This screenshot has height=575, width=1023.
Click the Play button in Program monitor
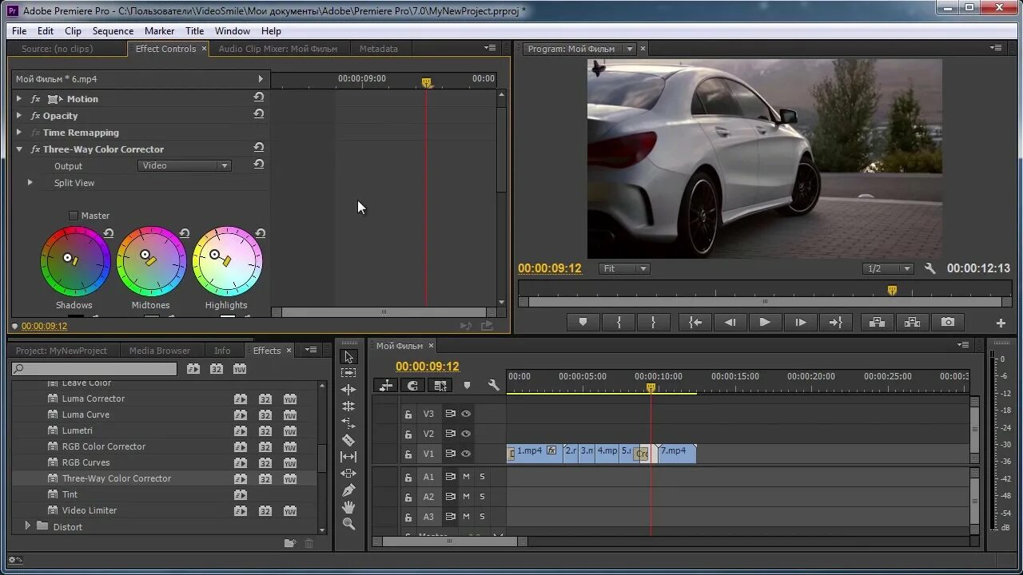[764, 322]
